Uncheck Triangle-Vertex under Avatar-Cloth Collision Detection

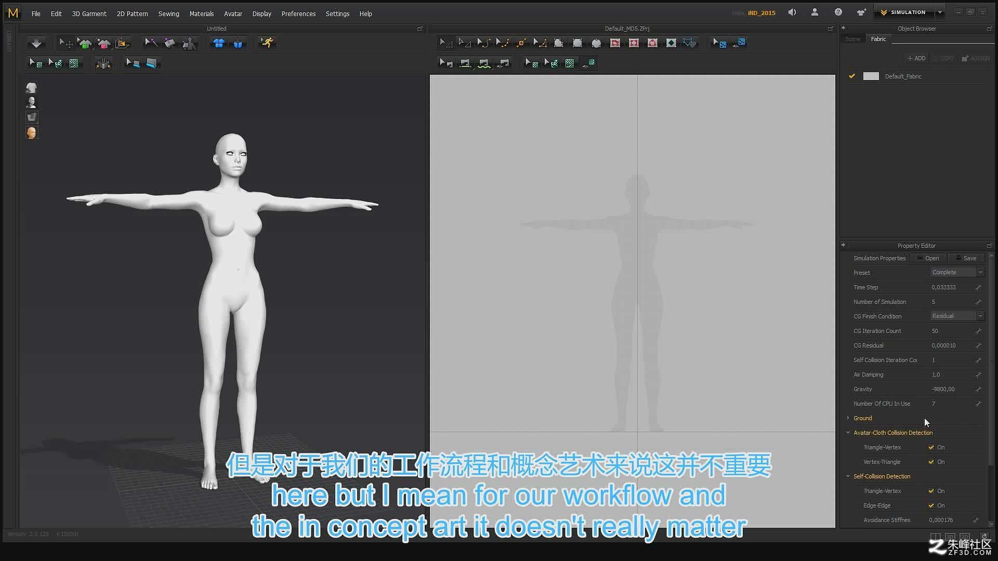coord(931,447)
